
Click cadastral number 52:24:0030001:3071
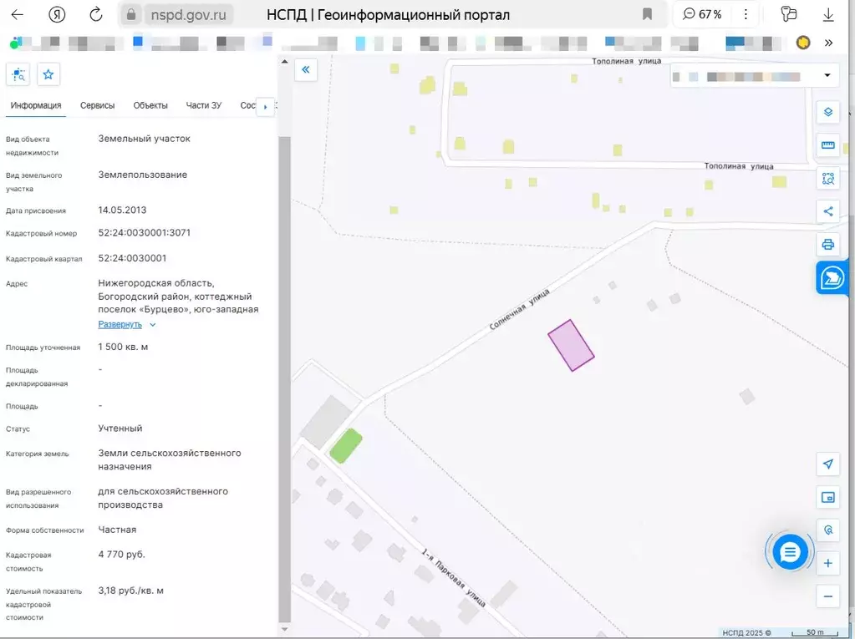pos(145,232)
